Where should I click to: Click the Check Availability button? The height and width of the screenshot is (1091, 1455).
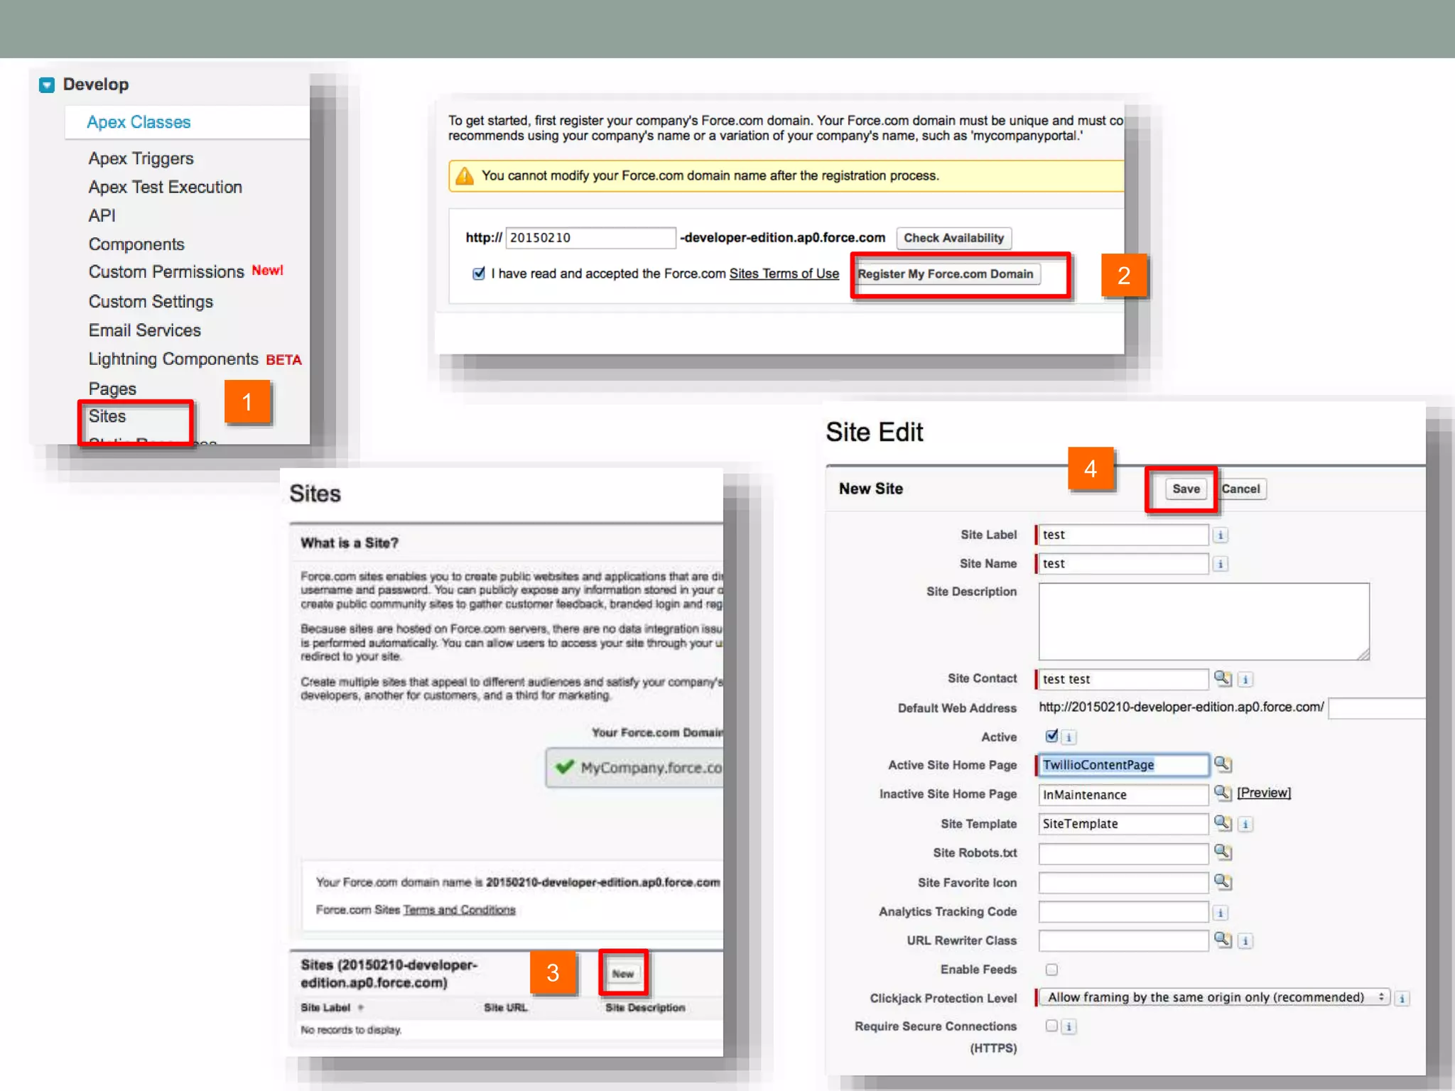pyautogui.click(x=953, y=238)
